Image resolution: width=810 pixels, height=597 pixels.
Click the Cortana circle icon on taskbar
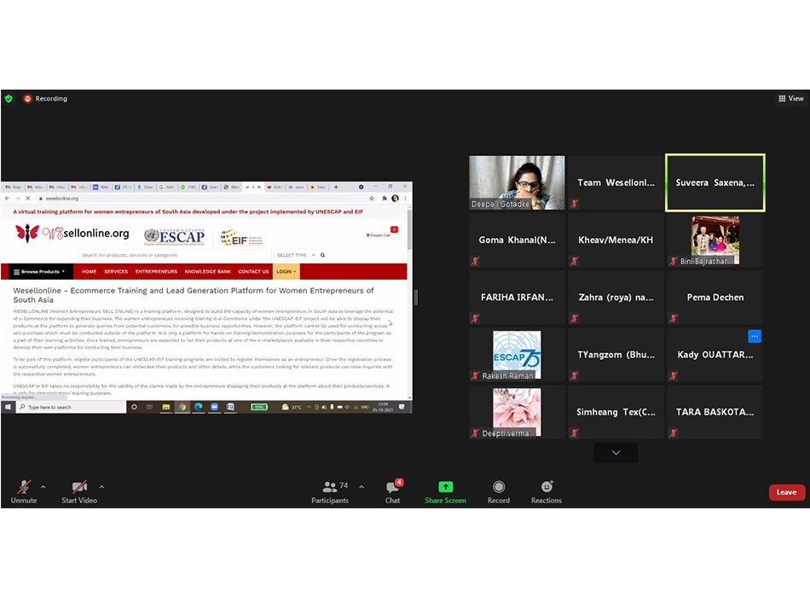coord(135,408)
